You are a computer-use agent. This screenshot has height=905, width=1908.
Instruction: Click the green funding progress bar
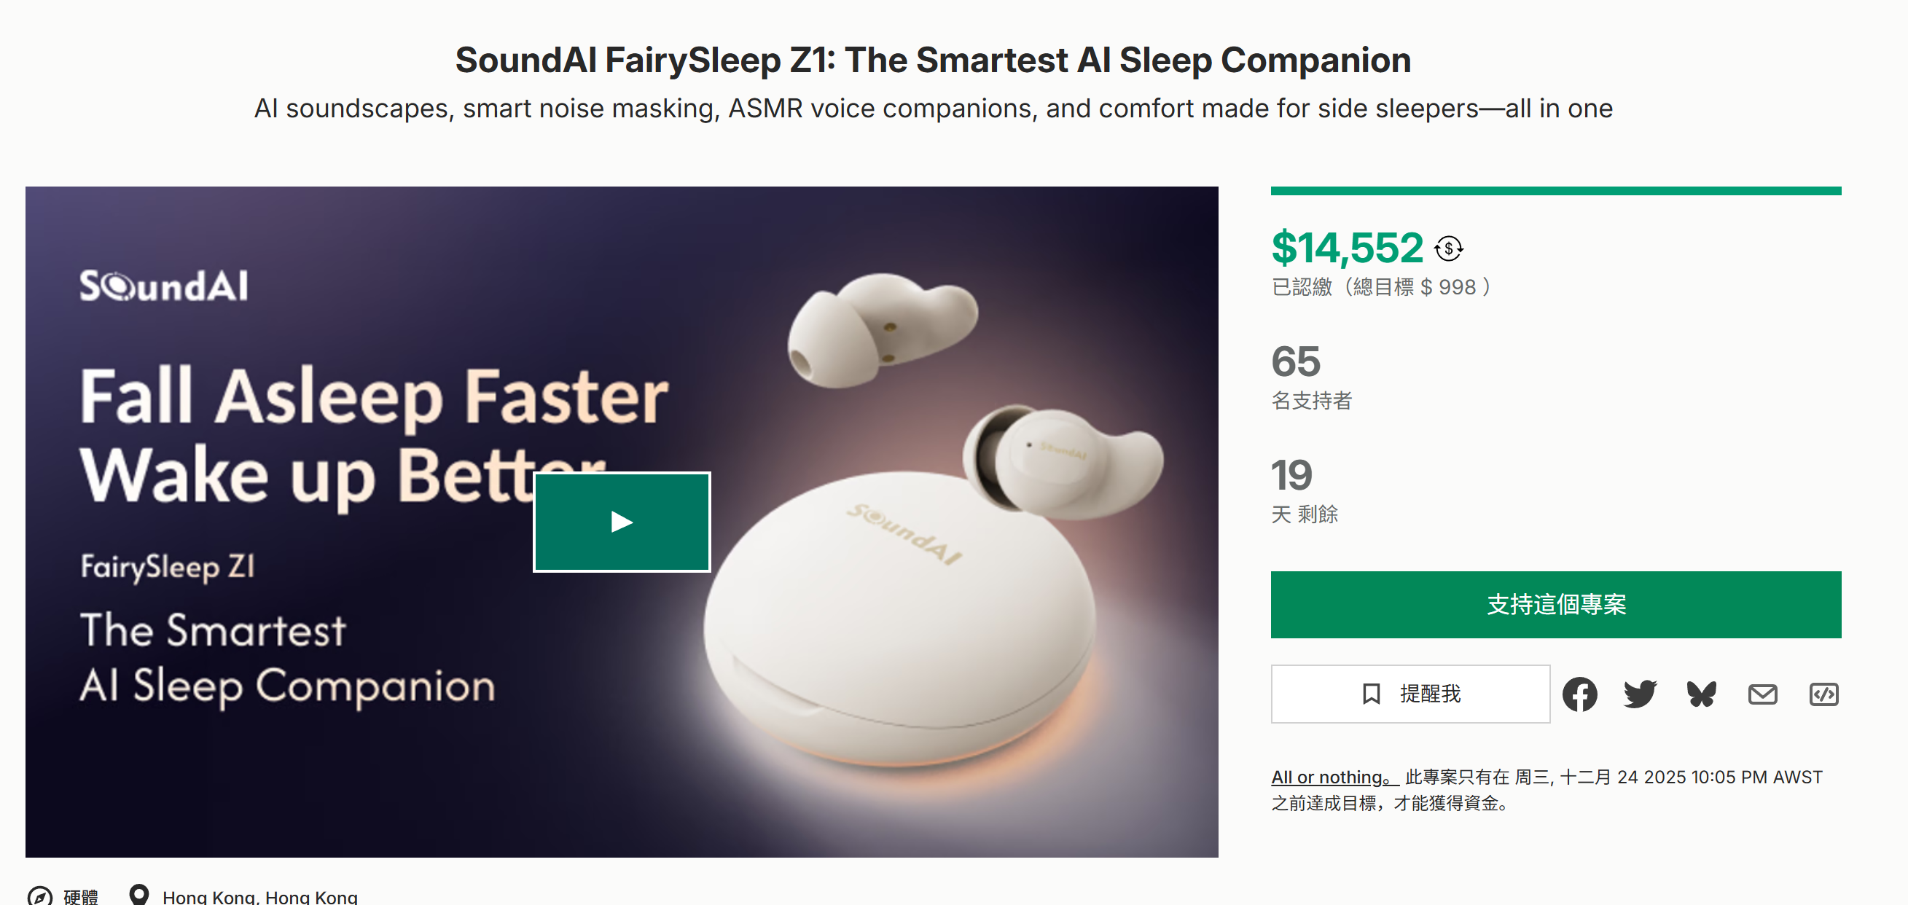tap(1555, 190)
